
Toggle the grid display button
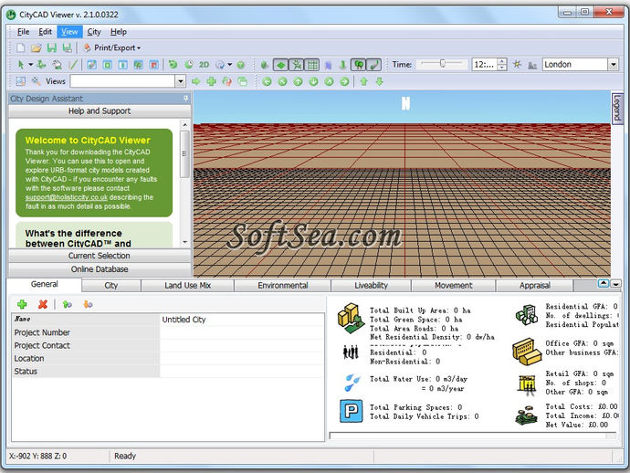[x=312, y=64]
